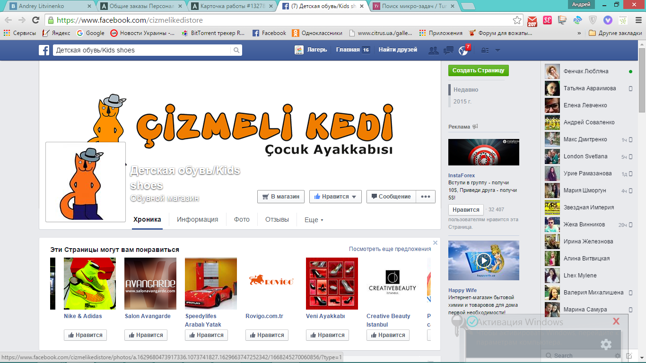
Task: Open the privacy shortcuts lock icon
Action: coord(485,50)
